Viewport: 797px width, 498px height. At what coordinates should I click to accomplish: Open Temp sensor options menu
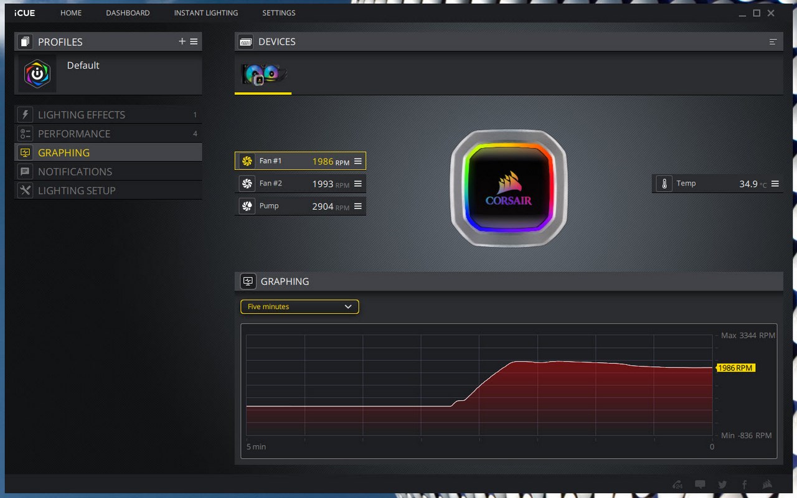[775, 184]
